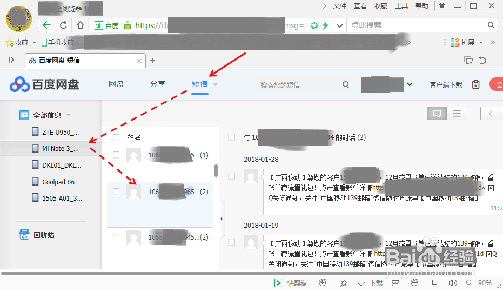
Task: Click the rocket accelerator icon in status bar
Action: (x=344, y=282)
